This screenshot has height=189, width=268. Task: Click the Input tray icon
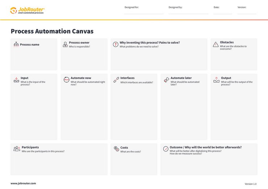[x=16, y=80]
